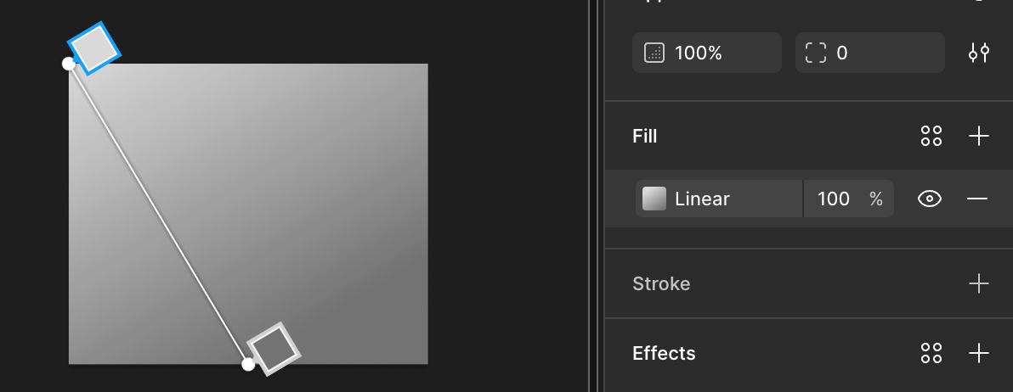Remove the Linear fill with minus icon
Viewport: 1013px width, 392px height.
pos(976,199)
